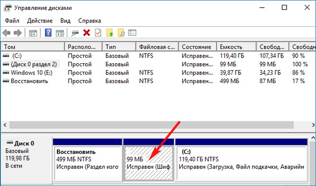Click the drive icon beside the (C:) row
316x186 pixels.
click(x=6, y=56)
